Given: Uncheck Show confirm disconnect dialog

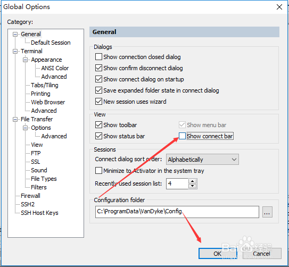Looking at the screenshot, I should [98, 68].
